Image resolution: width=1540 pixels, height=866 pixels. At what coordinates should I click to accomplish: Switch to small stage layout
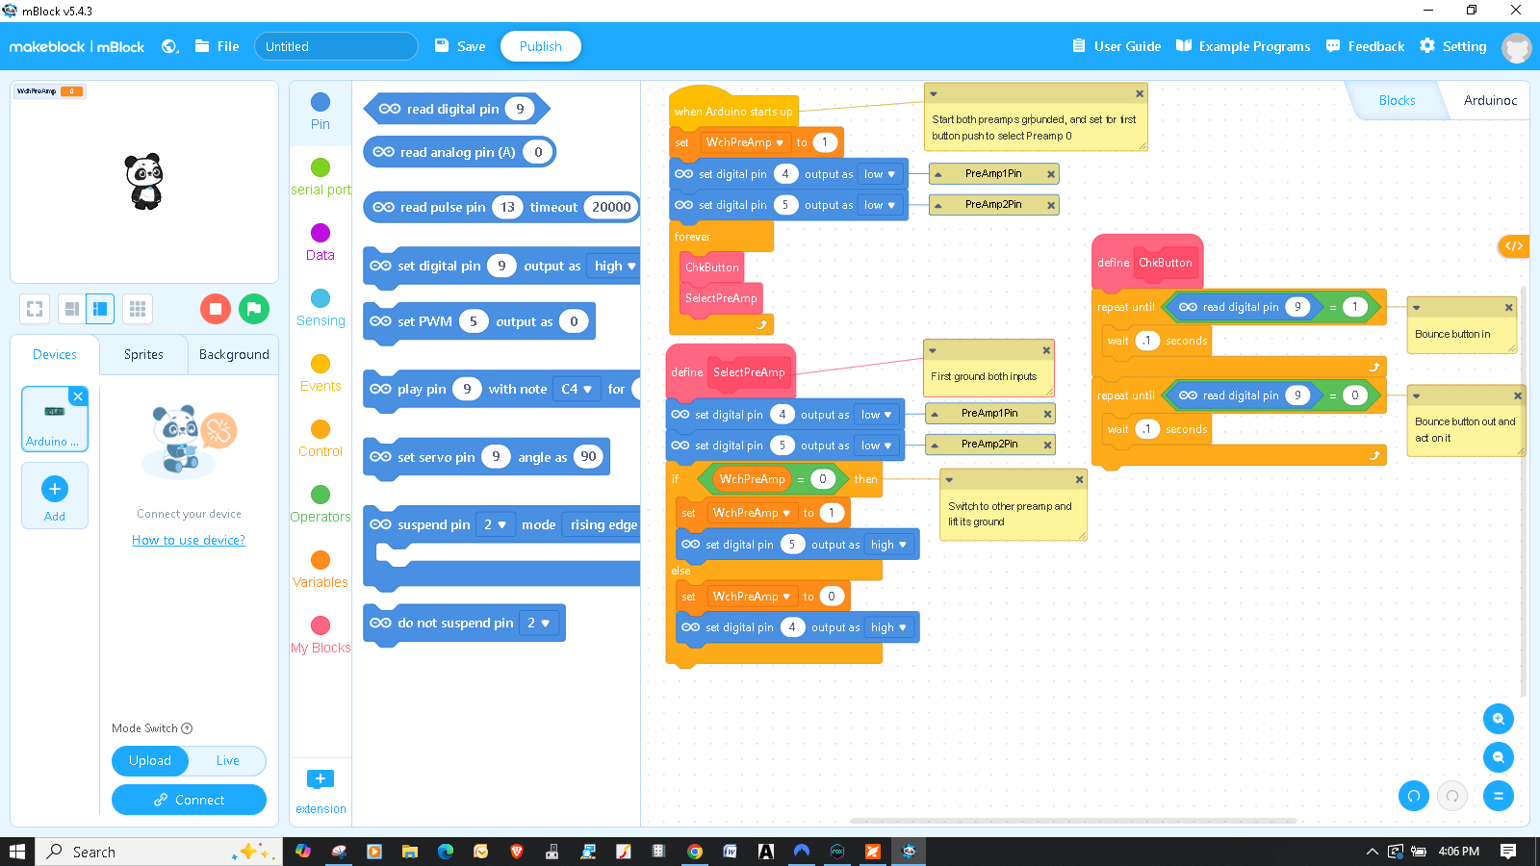[x=71, y=309]
